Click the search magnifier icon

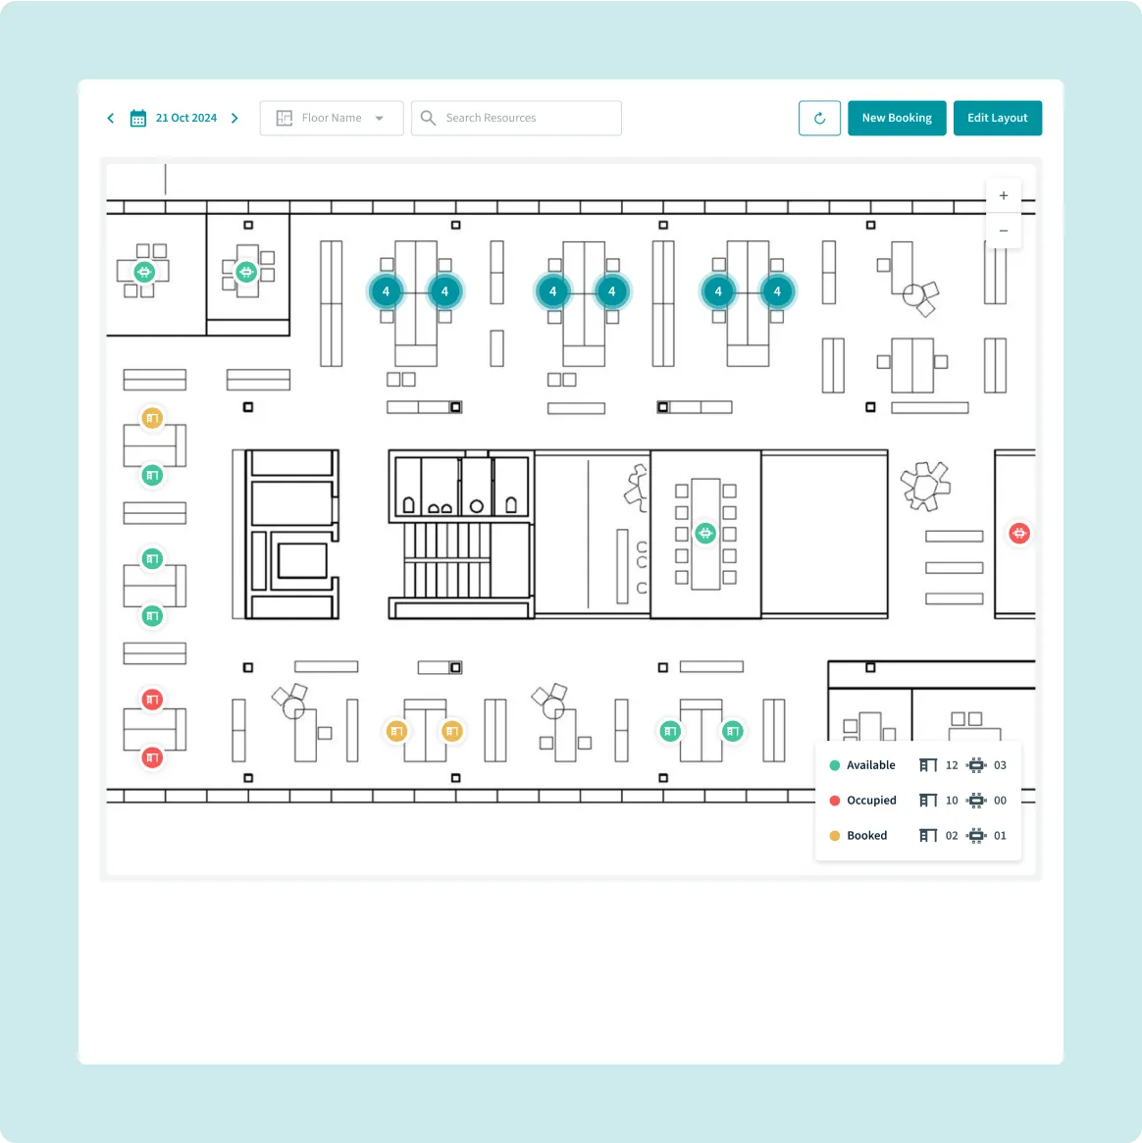428,118
